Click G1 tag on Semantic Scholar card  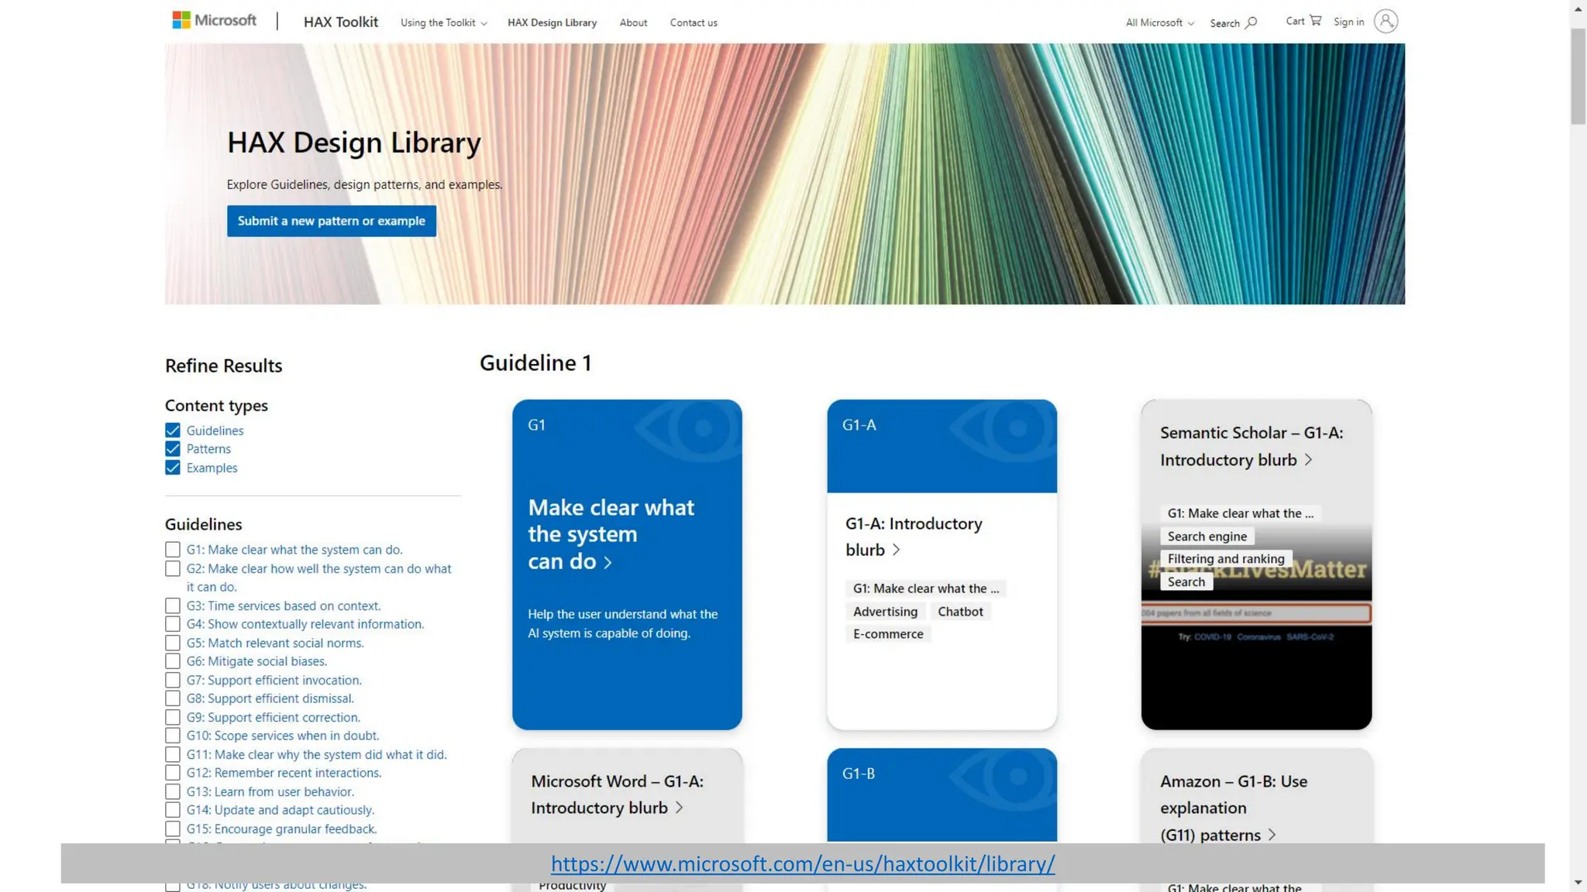pyautogui.click(x=1241, y=513)
